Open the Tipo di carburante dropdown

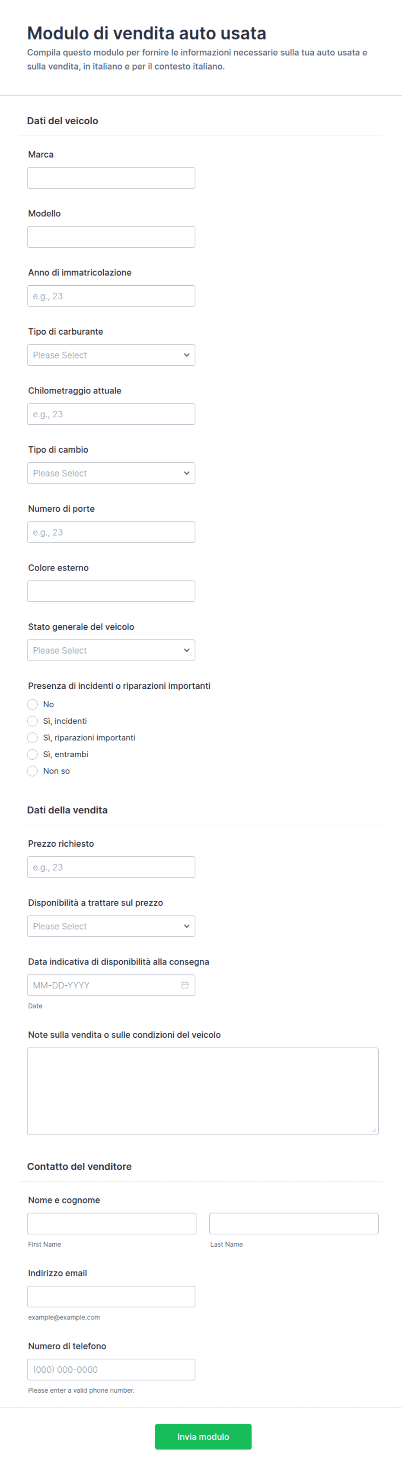[x=111, y=355]
